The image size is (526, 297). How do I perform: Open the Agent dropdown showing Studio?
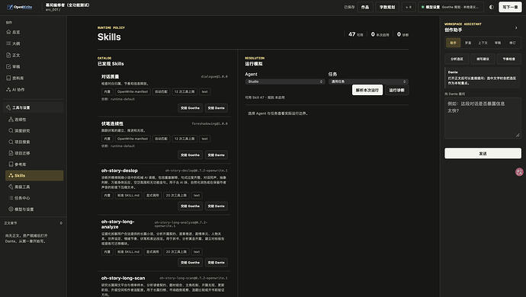point(285,81)
